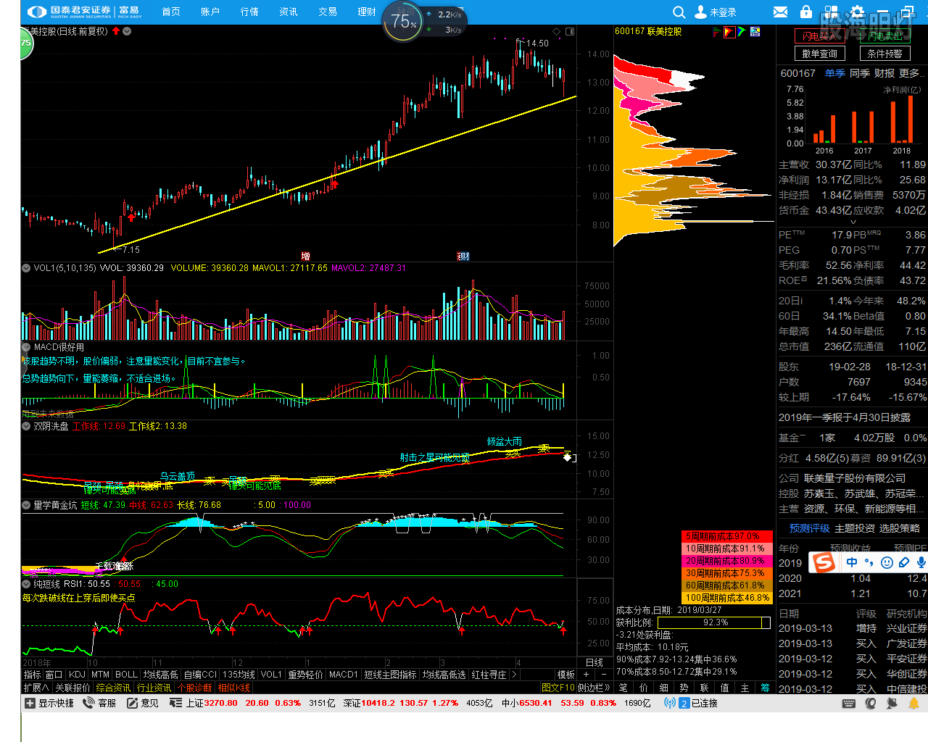The height and width of the screenshot is (742, 928).
Task: Open the keyboard icon in status bar
Action: pyautogui.click(x=850, y=703)
